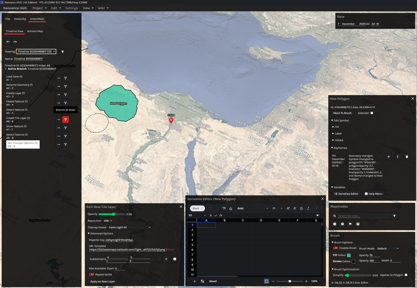Open the Edit menu

[x=56, y=8]
